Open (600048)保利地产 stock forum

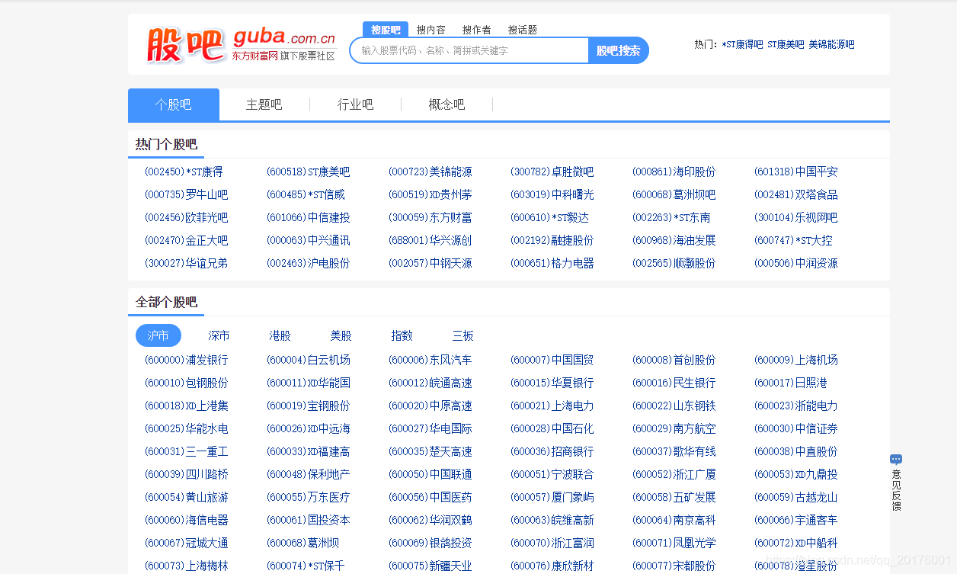[x=308, y=474]
